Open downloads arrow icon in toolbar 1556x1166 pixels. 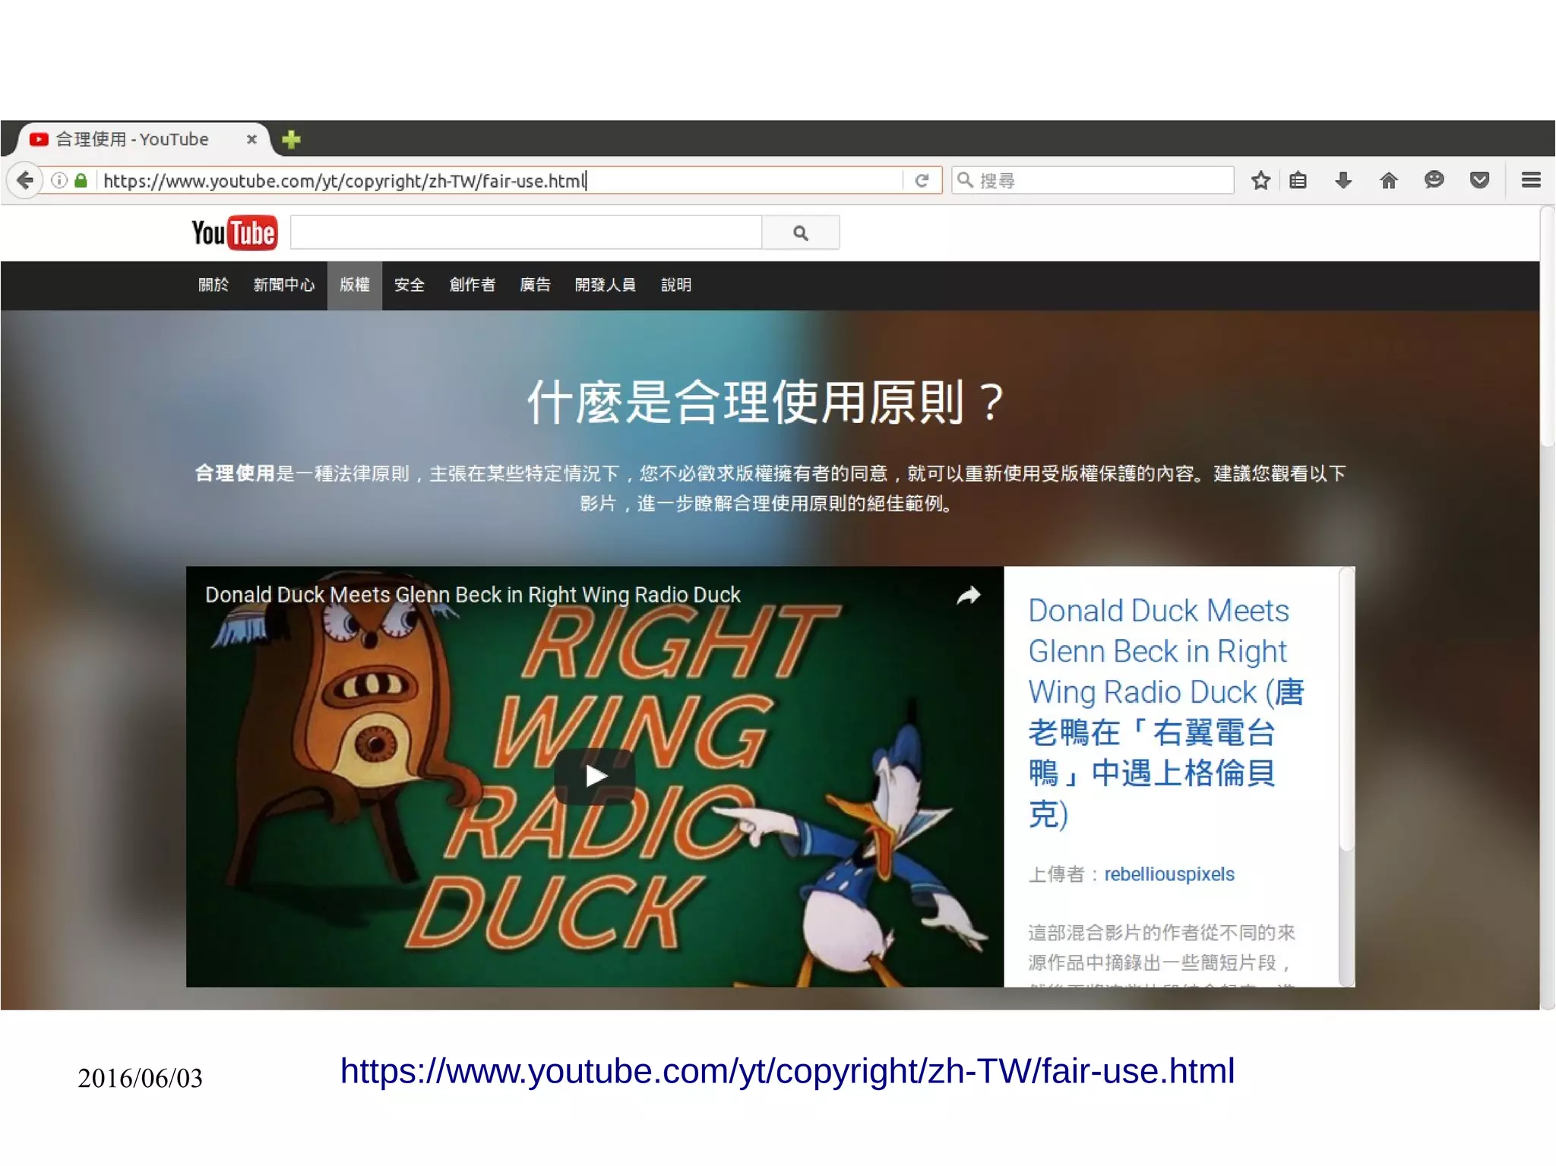tap(1343, 181)
